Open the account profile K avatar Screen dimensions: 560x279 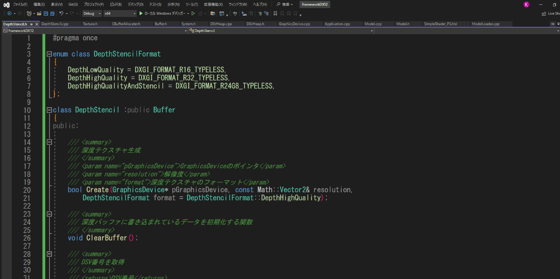pos(526,4)
